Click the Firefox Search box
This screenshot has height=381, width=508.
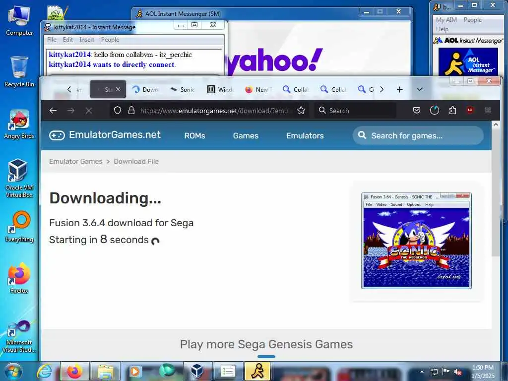[x=355, y=111]
